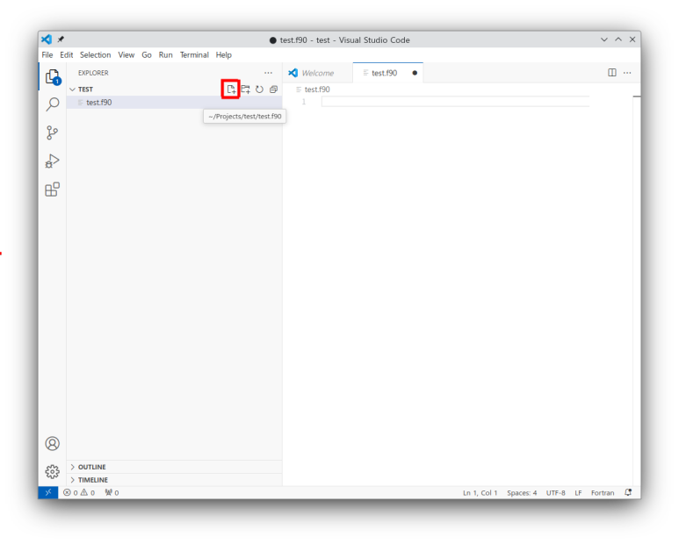Viewport: 679px width, 544px height.
Task: Click test.f90 in the breadcrumb bar
Action: coord(317,89)
